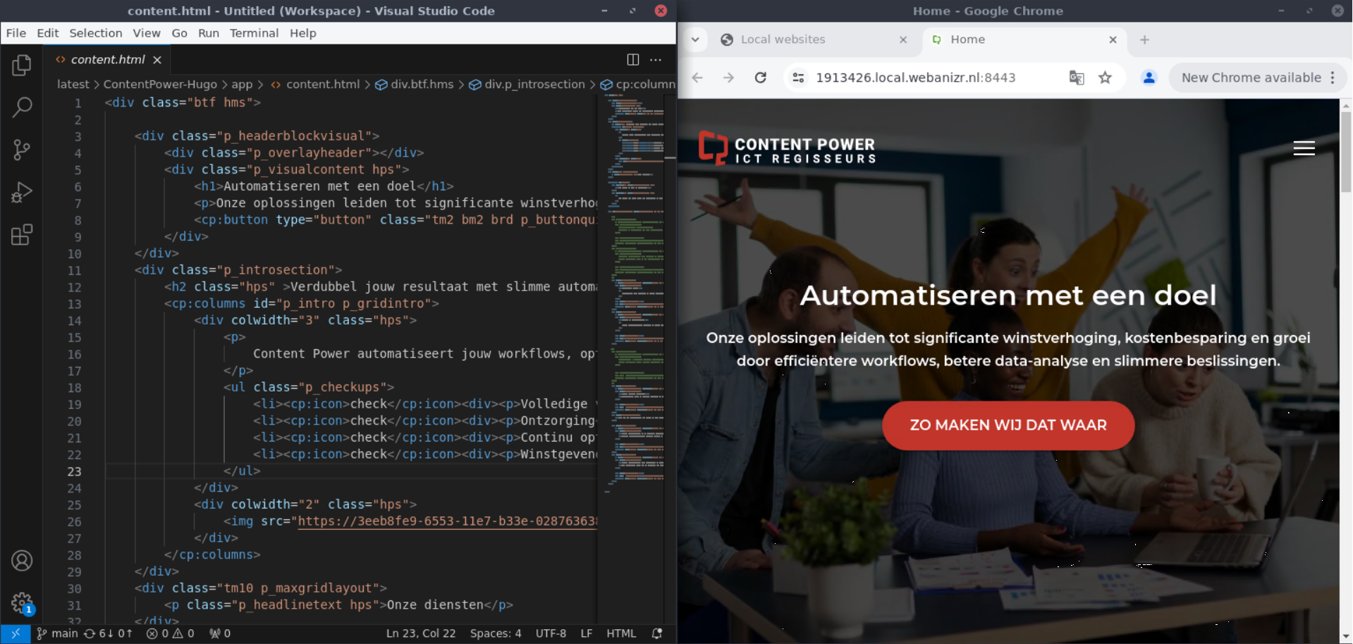
Task: Open the Run menu
Action: pyautogui.click(x=209, y=33)
